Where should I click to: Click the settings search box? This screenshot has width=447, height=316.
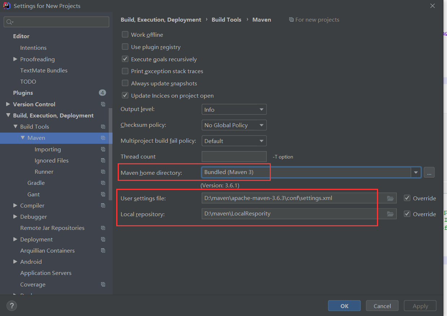click(56, 22)
